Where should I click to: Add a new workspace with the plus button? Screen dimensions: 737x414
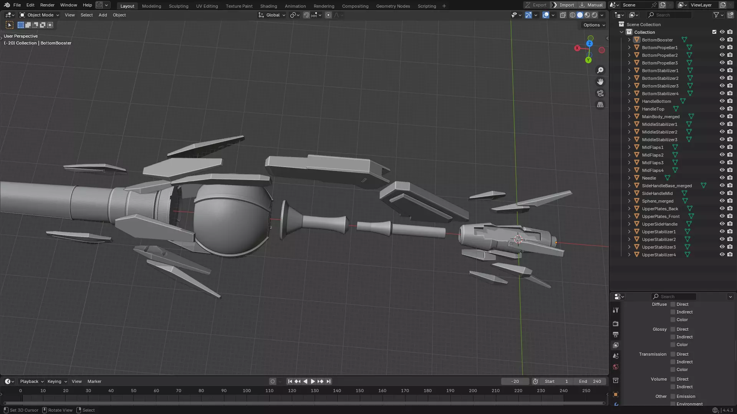(x=444, y=6)
